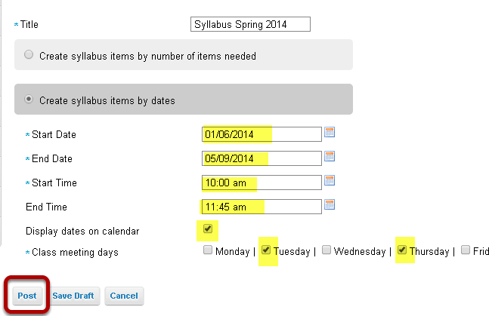Click the Post button
This screenshot has height=316, width=489.
[x=27, y=296]
